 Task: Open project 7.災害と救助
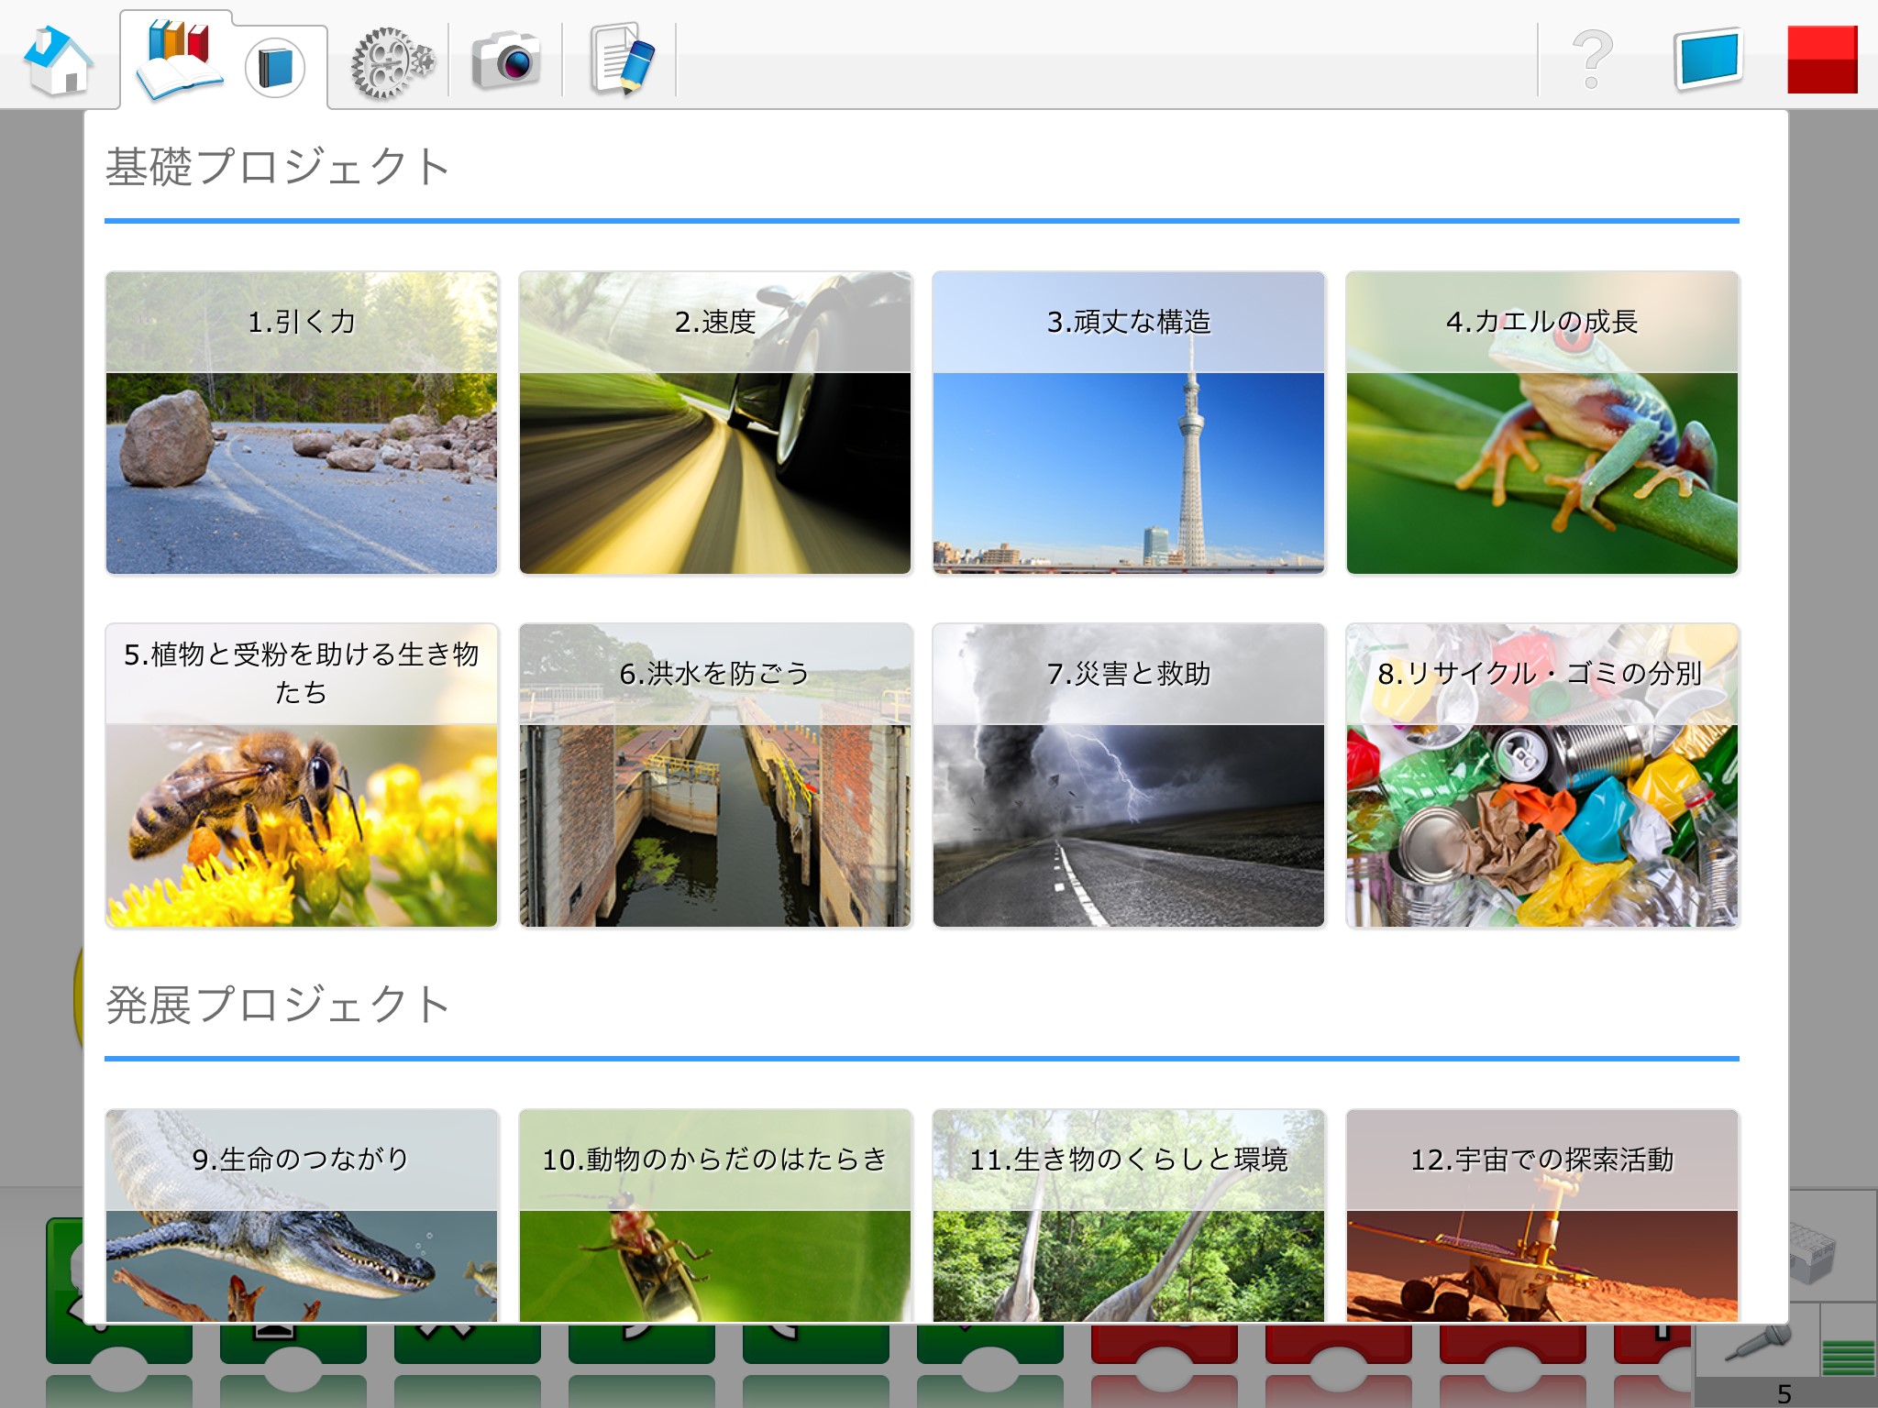tap(1129, 775)
